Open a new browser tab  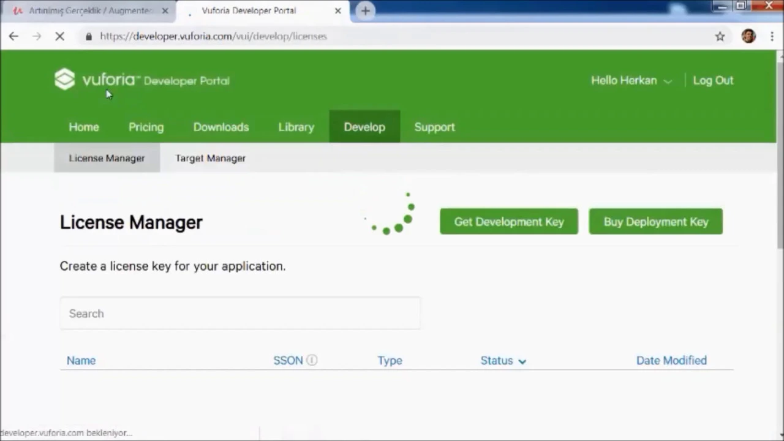tap(365, 10)
